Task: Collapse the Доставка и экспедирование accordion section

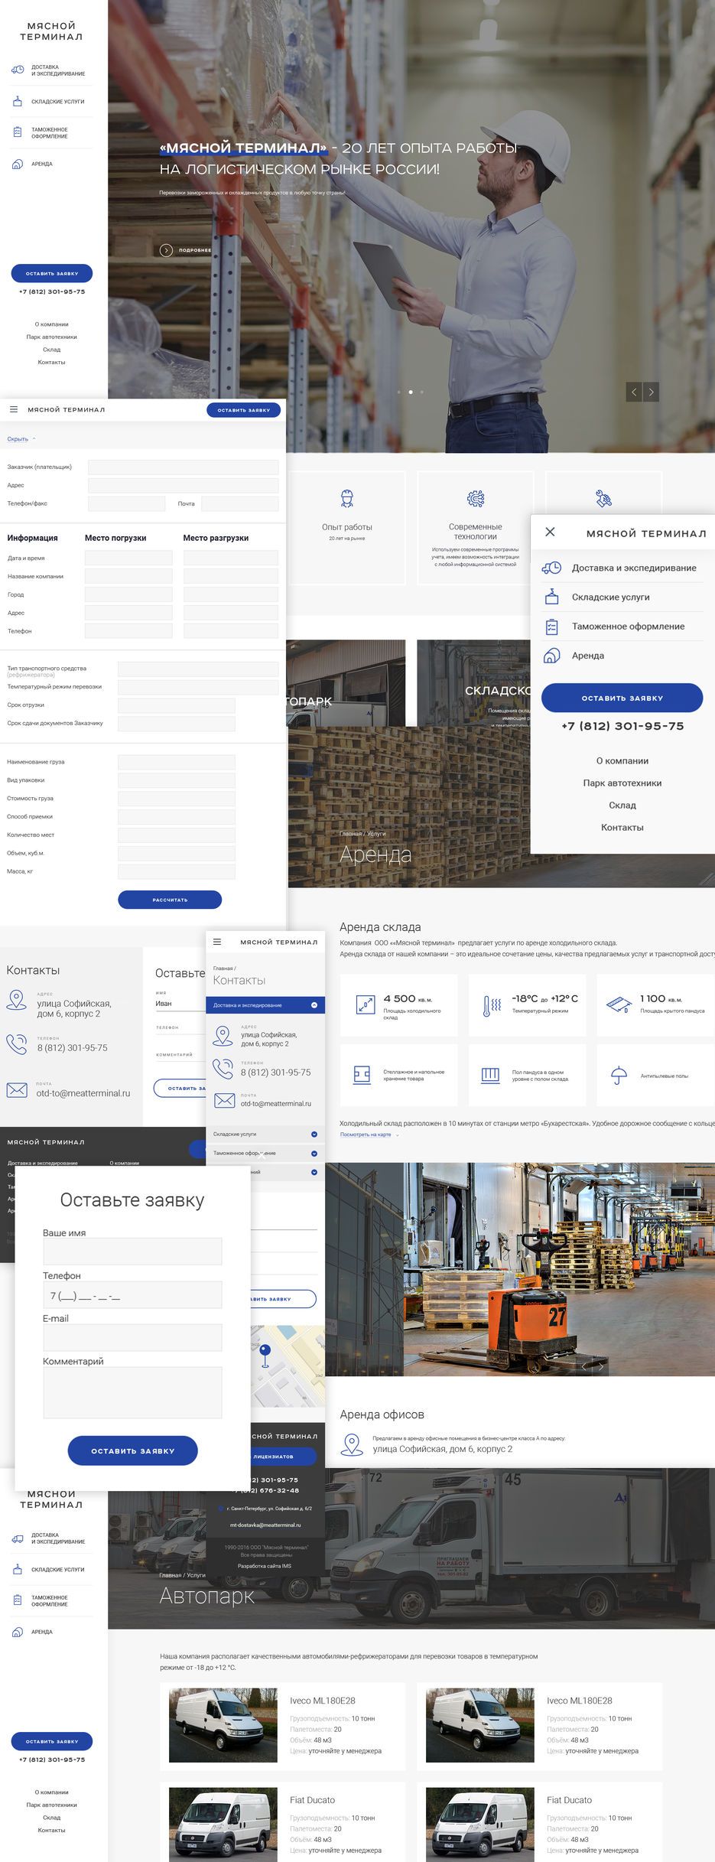Action: [314, 1005]
